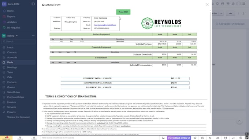Open the Testing section three-dot menu
Image resolution: width=249 pixels, height=140 pixels.
click(33, 36)
